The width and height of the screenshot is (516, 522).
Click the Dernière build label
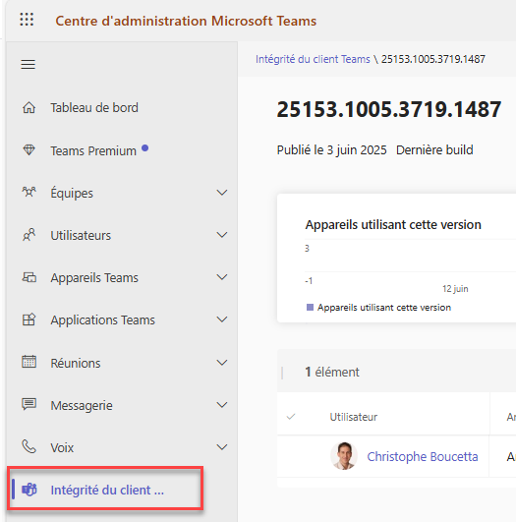[434, 150]
